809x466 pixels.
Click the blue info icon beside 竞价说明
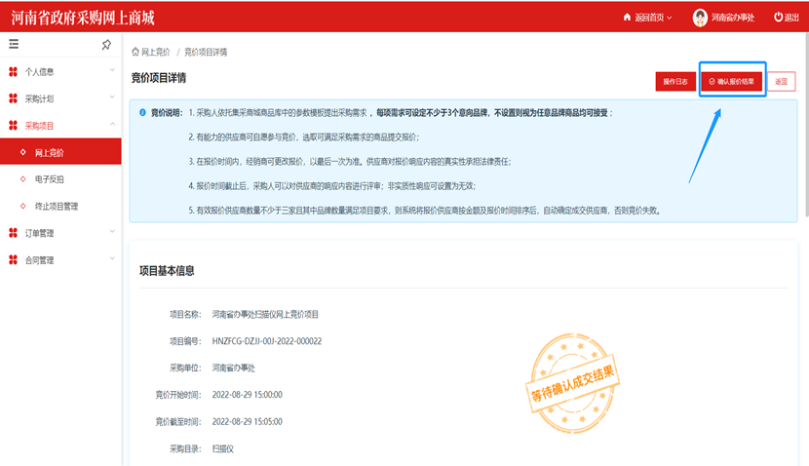(142, 112)
